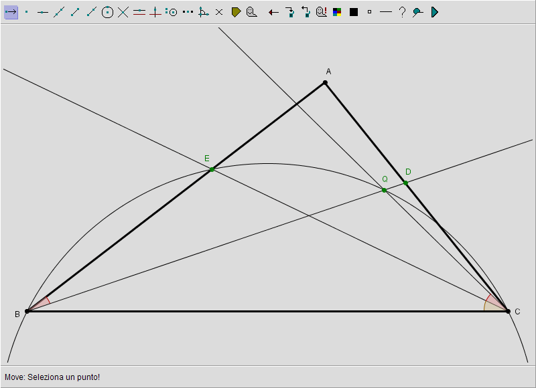This screenshot has height=388, width=536.
Task: Open help with the question mark
Action: (x=402, y=12)
